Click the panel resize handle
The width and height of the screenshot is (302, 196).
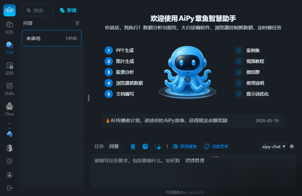pyautogui.click(x=89, y=98)
